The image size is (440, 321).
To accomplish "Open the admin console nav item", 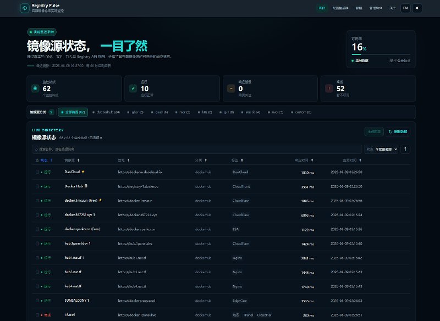I will [376, 8].
